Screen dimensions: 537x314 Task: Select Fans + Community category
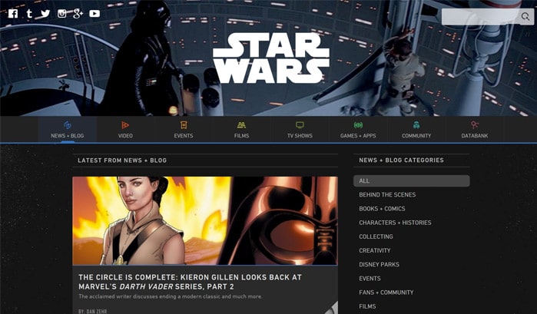386,293
